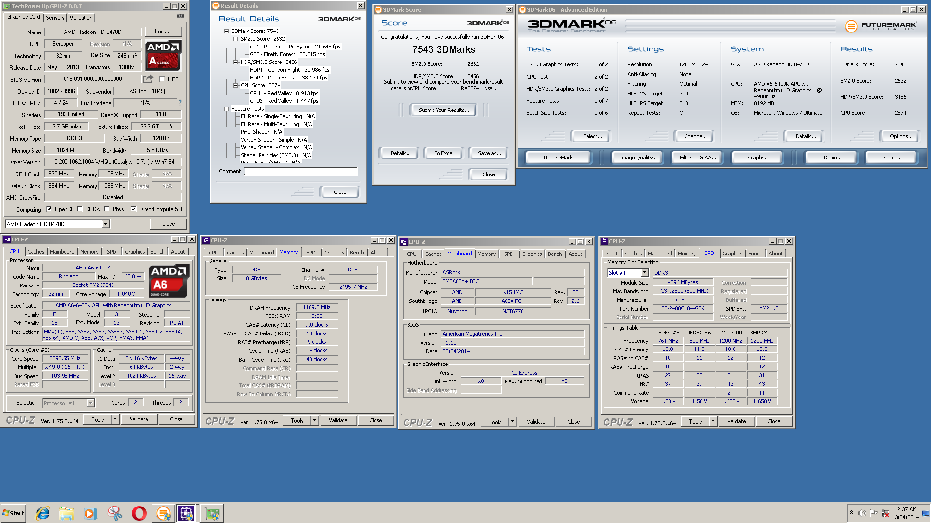Viewport: 931px width, 523px height.
Task: Toggle the PhysX checkbox
Action: click(107, 209)
